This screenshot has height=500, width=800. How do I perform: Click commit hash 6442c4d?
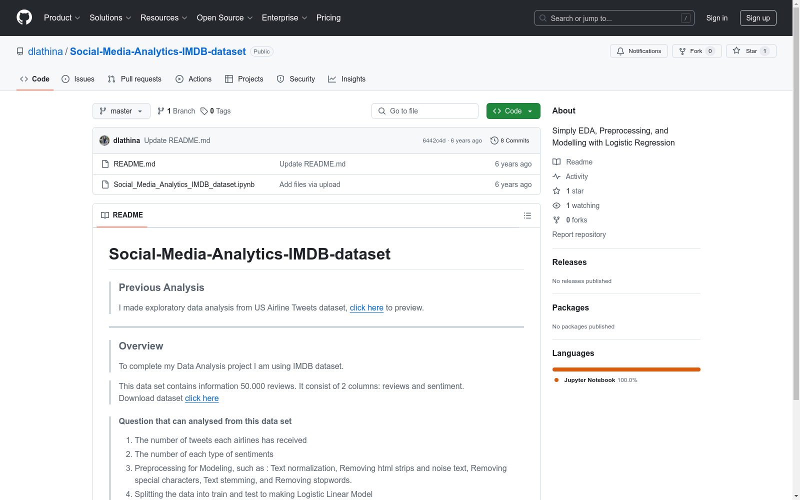pyautogui.click(x=434, y=140)
